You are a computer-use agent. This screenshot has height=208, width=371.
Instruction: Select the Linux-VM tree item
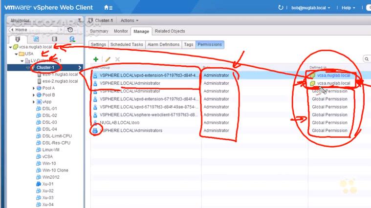pos(51,150)
